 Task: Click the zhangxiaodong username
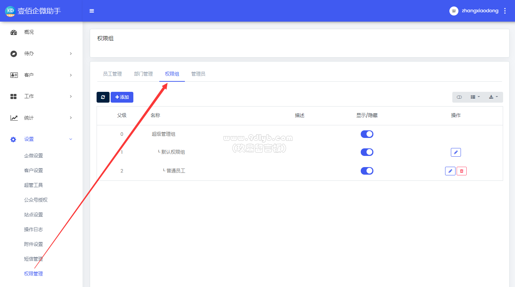[x=480, y=11]
